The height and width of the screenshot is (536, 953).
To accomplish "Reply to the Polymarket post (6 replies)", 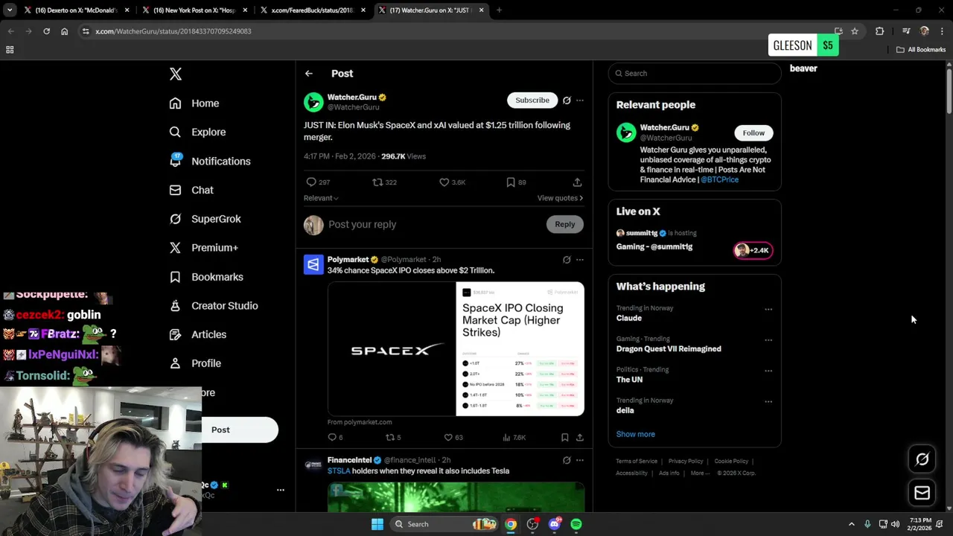I will click(x=335, y=438).
